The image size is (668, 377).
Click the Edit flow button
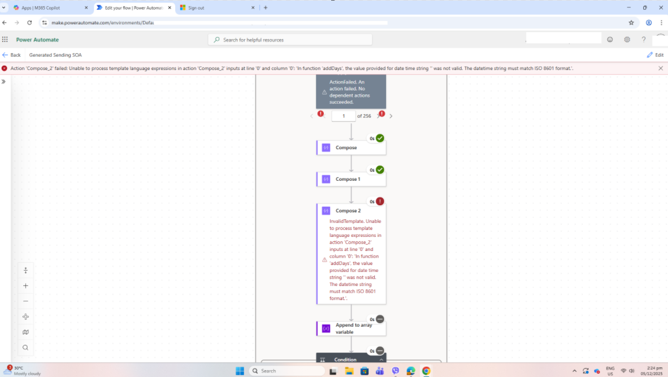(x=655, y=55)
